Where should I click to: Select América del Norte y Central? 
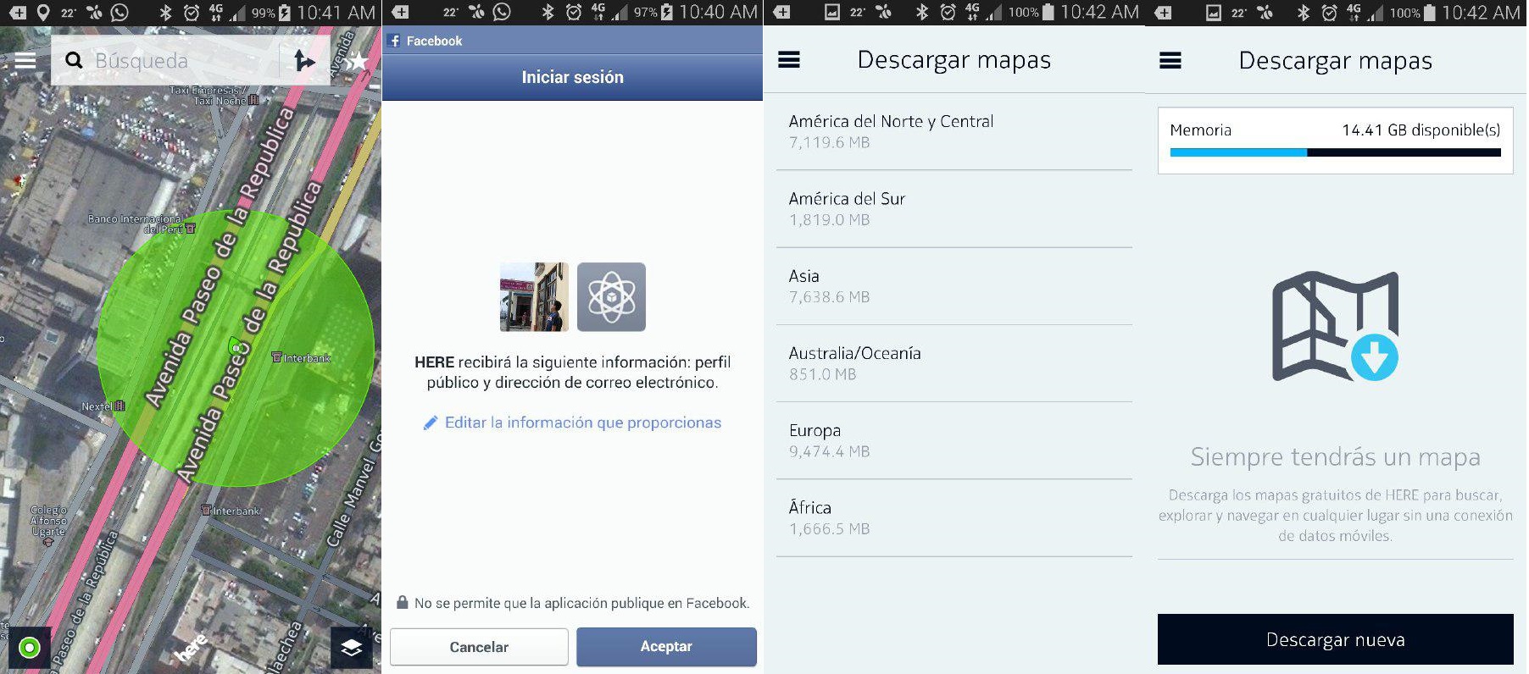954,131
